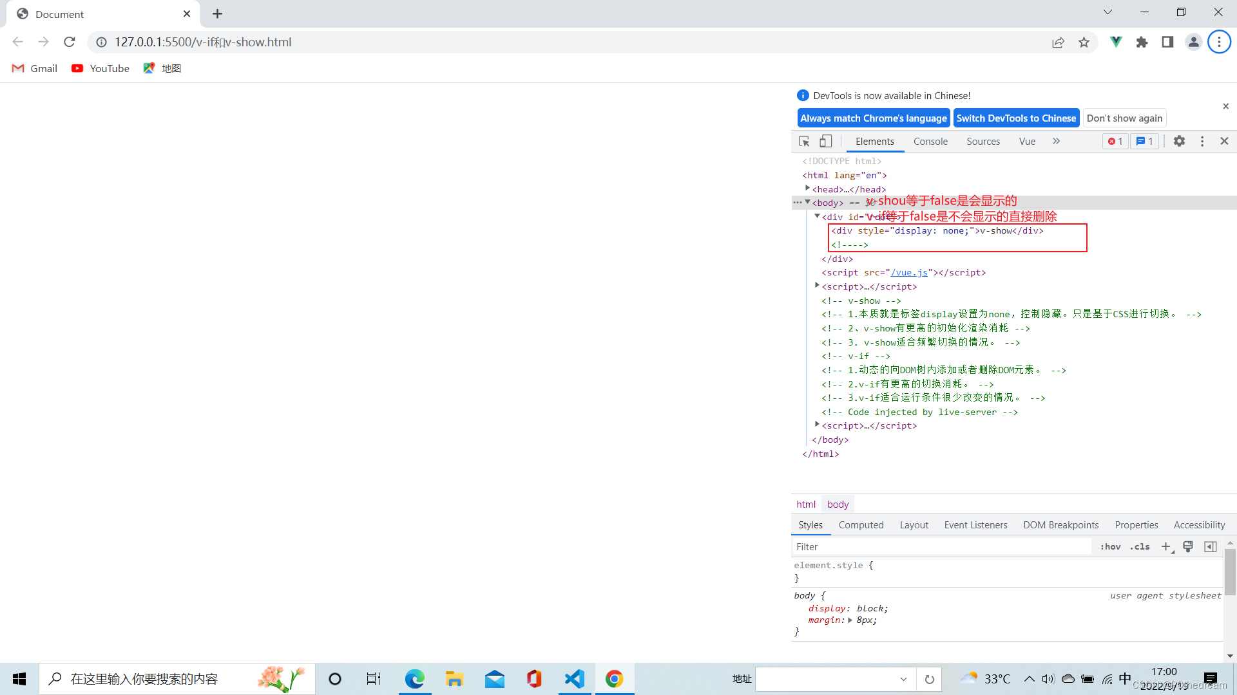Show more DevTools tabs chevron

(1056, 141)
